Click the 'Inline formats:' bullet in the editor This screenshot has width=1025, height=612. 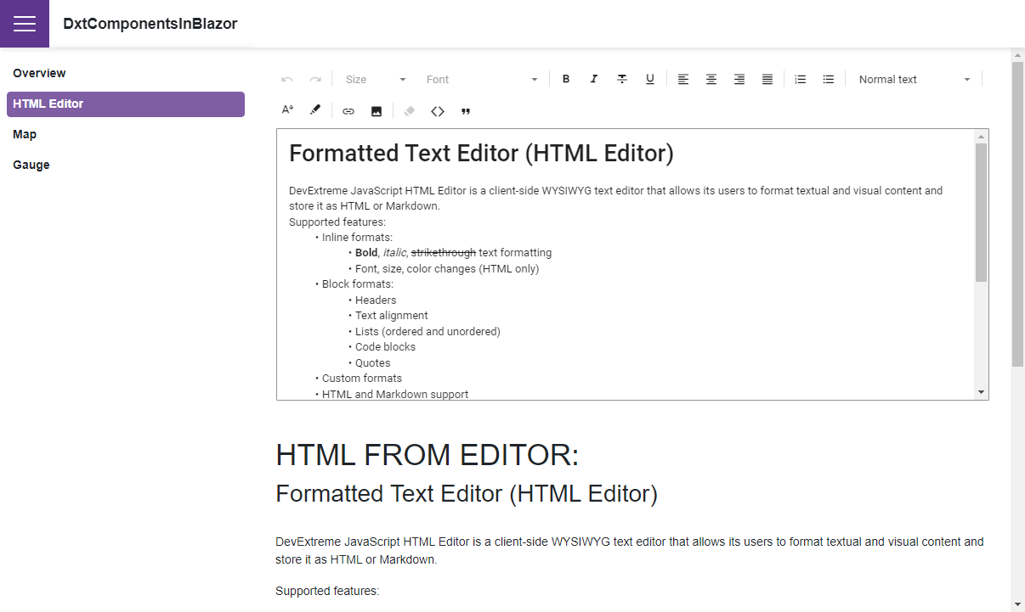357,238
